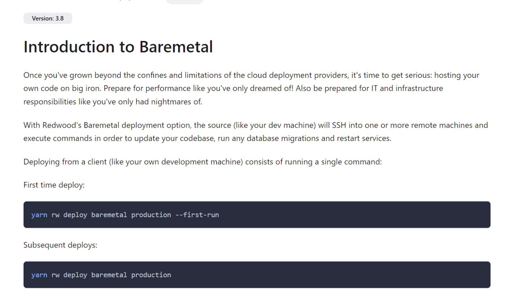Click "yarn" in the Subsequent deploys command
The height and width of the screenshot is (292, 507).
[x=39, y=275]
